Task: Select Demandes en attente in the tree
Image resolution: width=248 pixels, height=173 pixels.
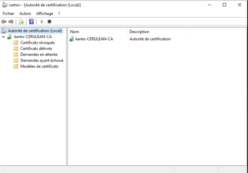Action: (x=39, y=55)
